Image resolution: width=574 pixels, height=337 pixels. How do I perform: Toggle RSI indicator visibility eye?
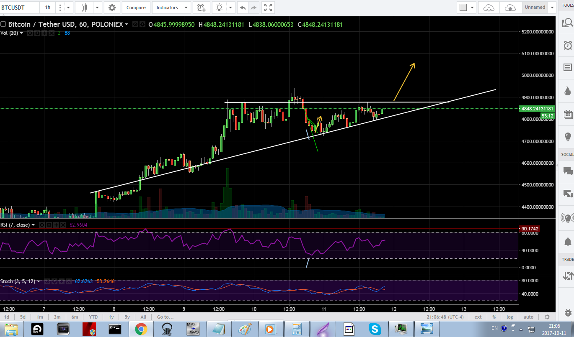pyautogui.click(x=42, y=225)
